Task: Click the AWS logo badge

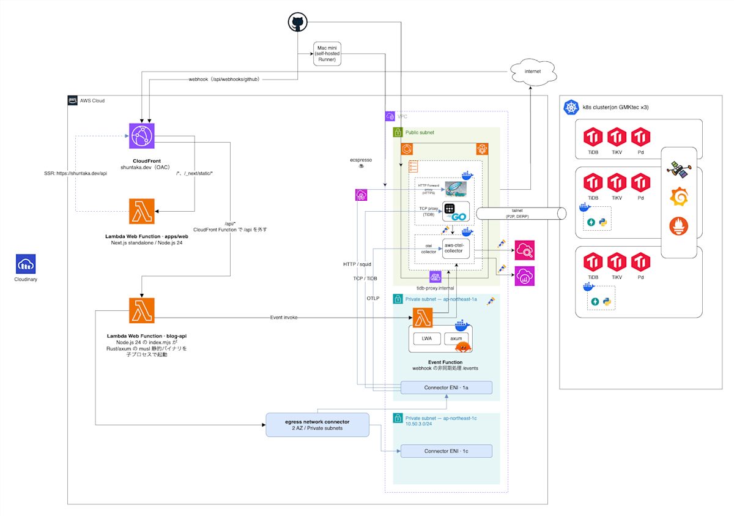Action: click(72, 100)
